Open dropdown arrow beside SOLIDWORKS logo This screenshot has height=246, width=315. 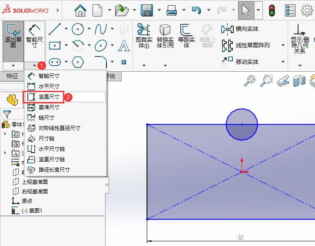pos(58,10)
